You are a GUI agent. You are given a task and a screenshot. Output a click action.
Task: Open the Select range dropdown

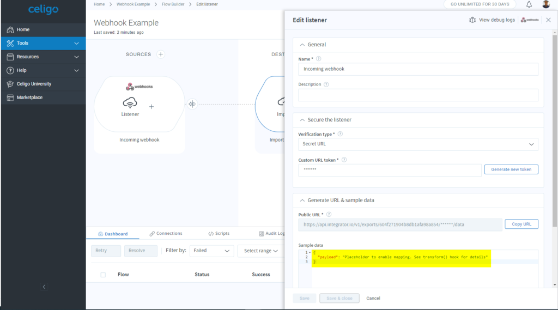click(261, 251)
